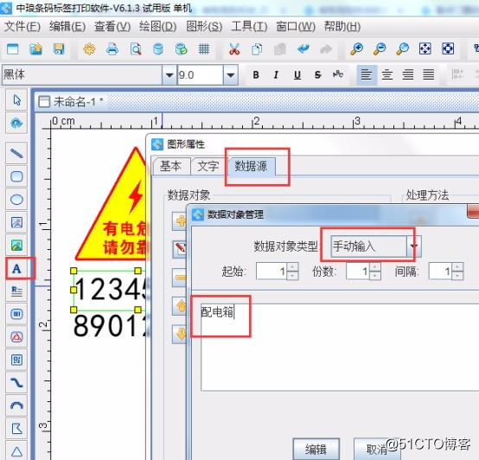Increase the 起始 spinner value

click(x=292, y=267)
